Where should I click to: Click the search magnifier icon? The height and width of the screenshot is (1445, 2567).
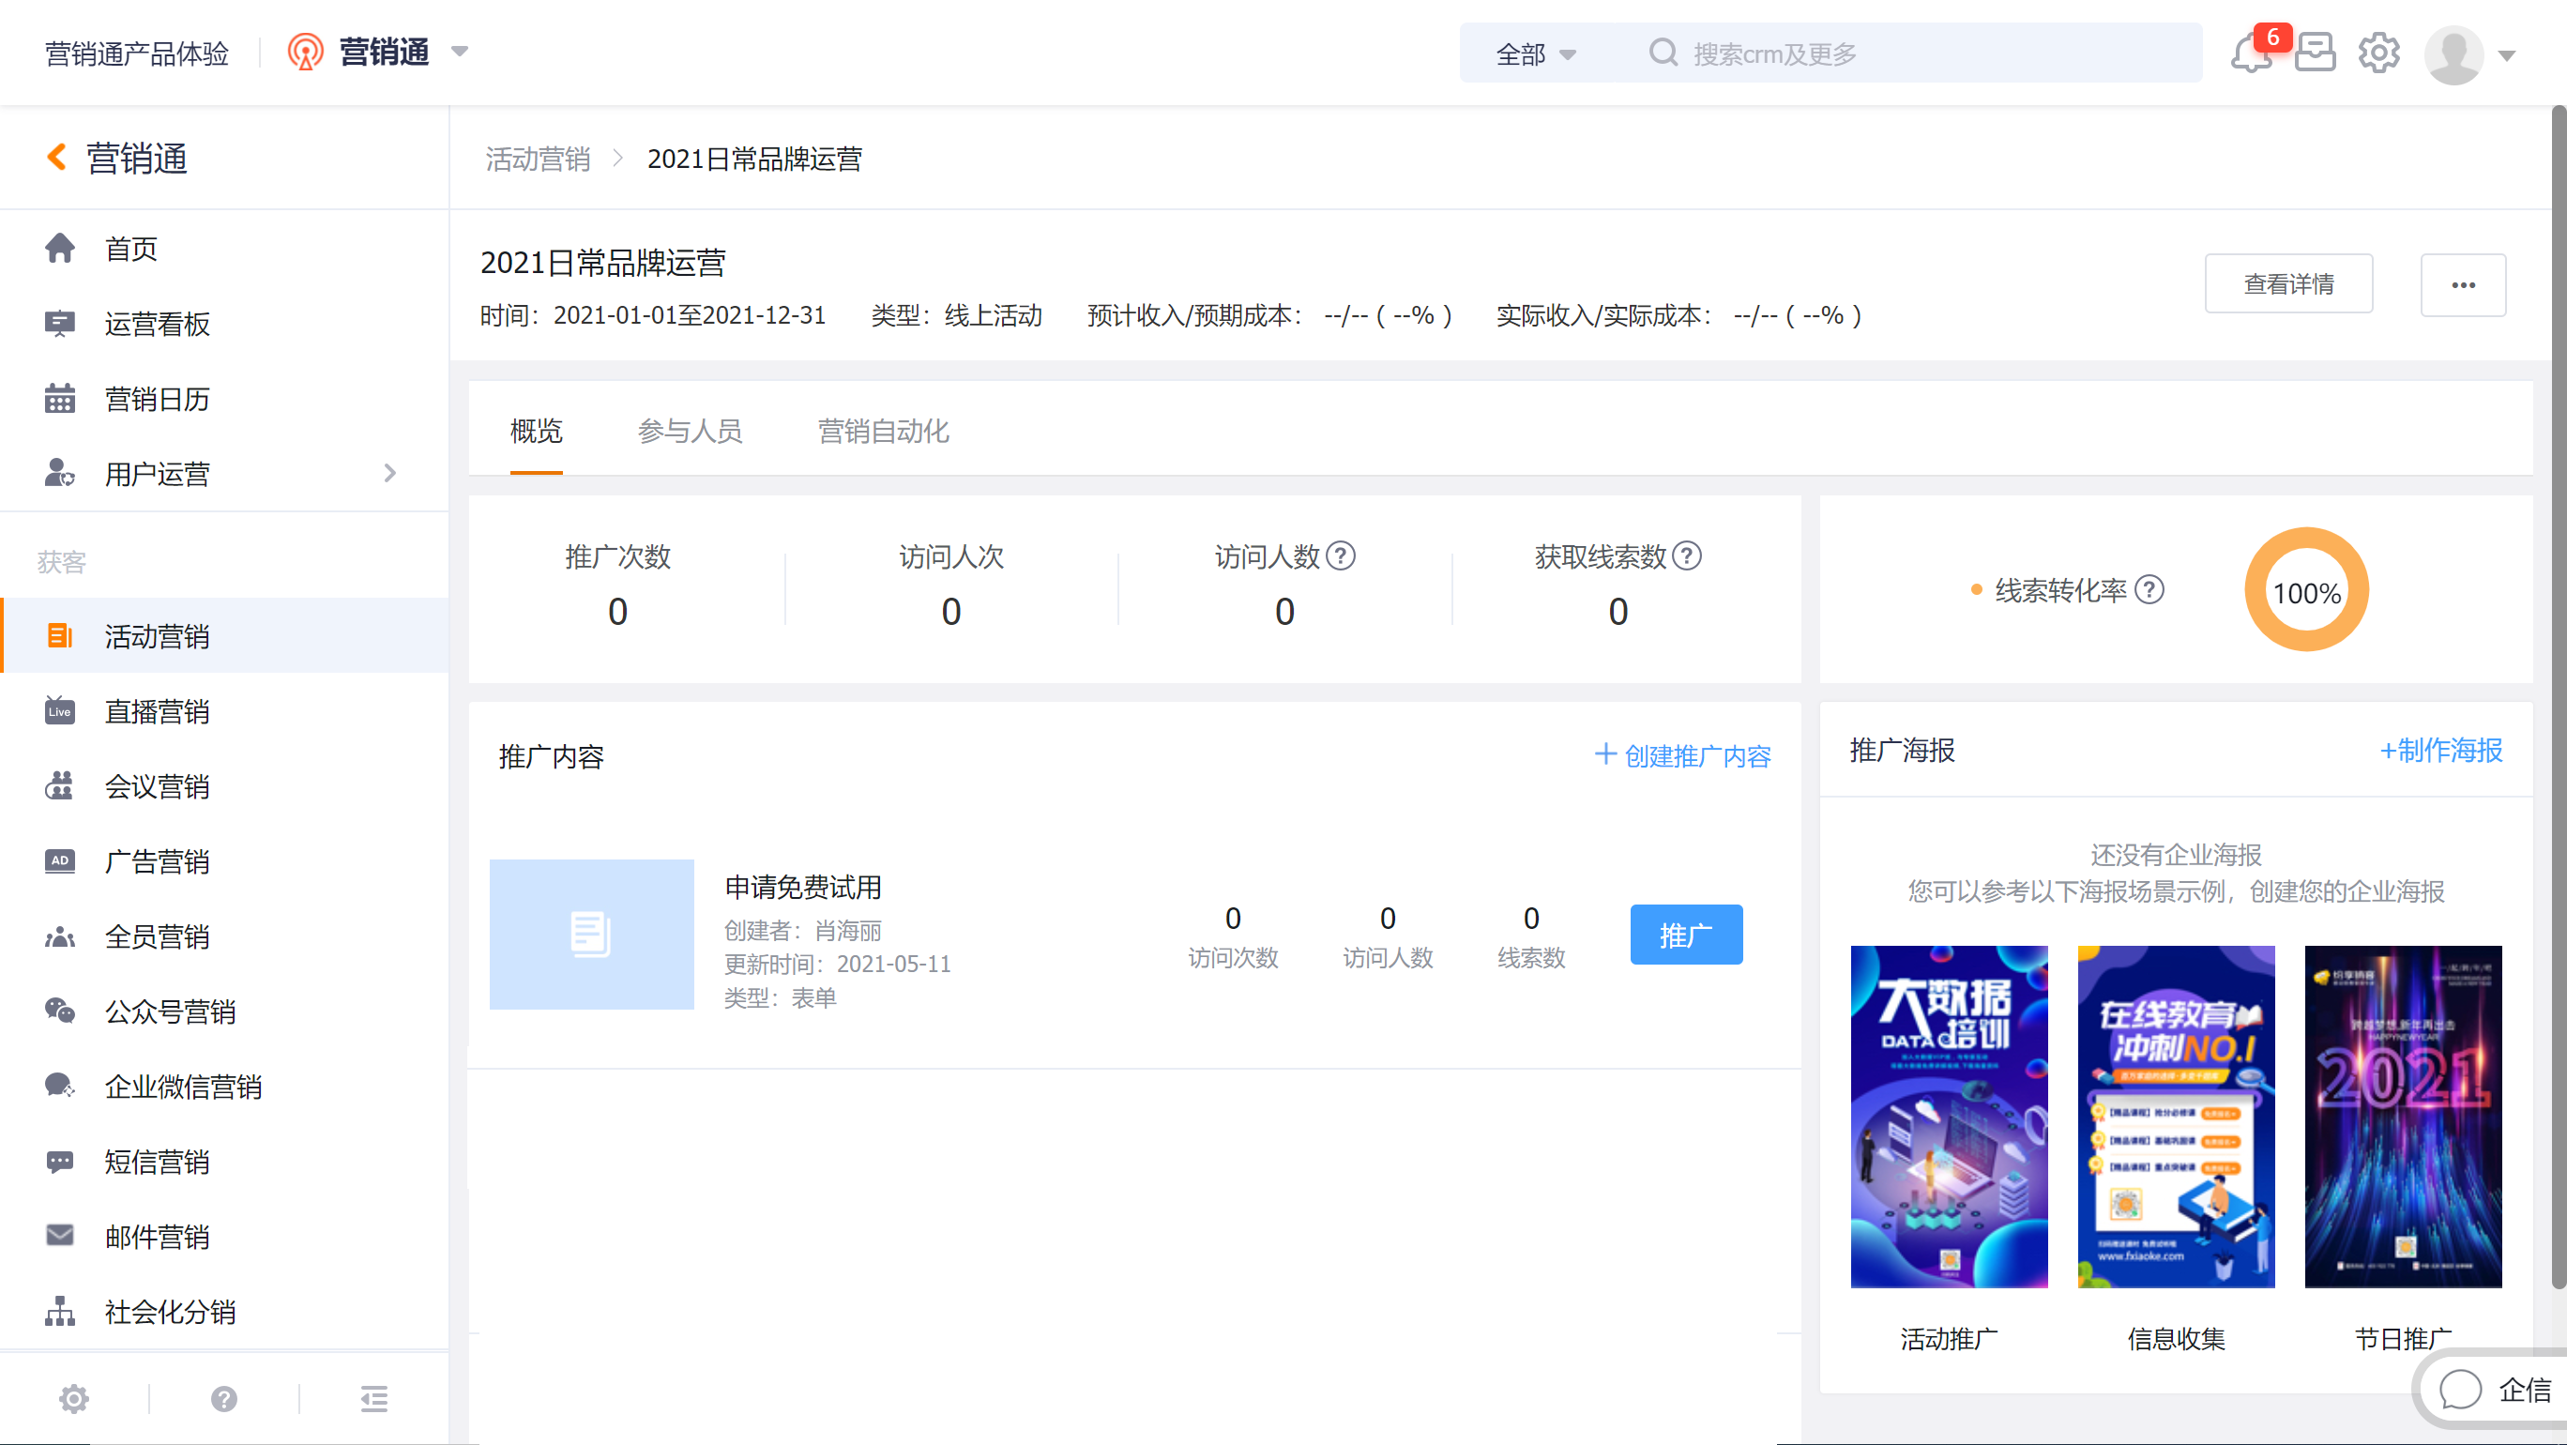click(1663, 53)
